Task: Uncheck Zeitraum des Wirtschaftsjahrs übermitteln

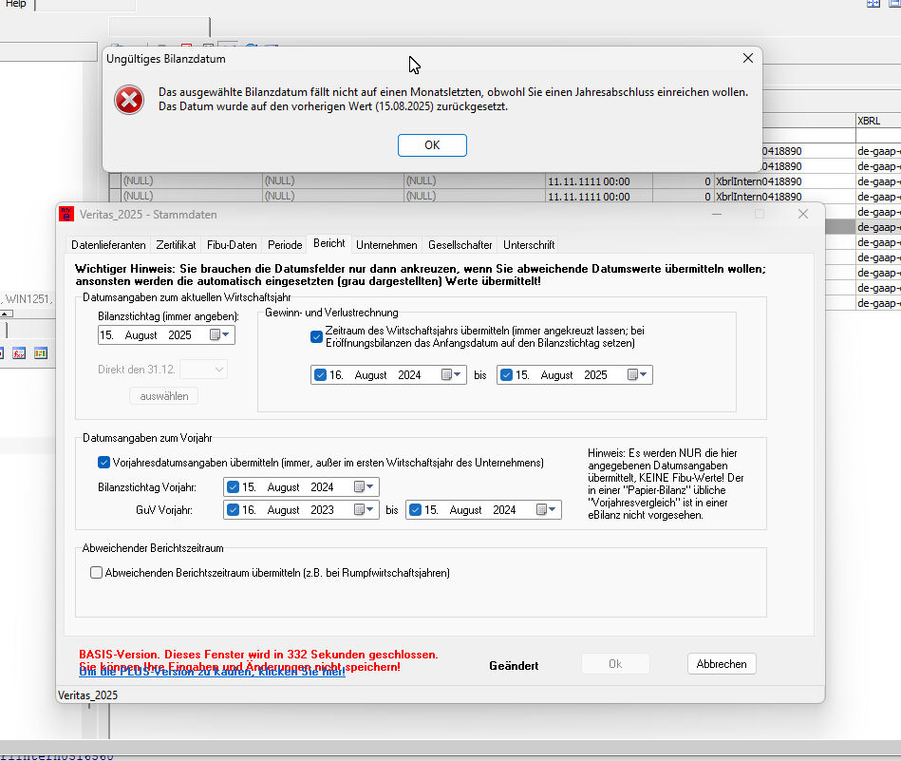Action: 317,336
